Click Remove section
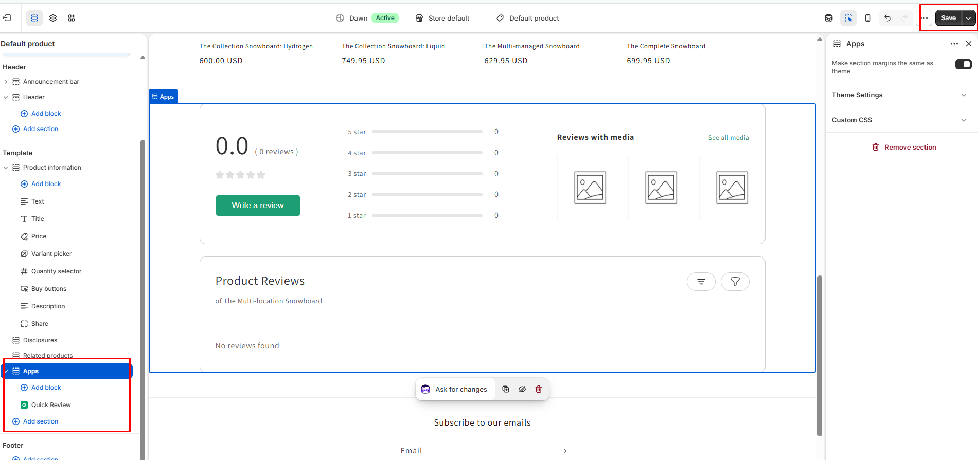The height and width of the screenshot is (460, 978). [x=904, y=148]
